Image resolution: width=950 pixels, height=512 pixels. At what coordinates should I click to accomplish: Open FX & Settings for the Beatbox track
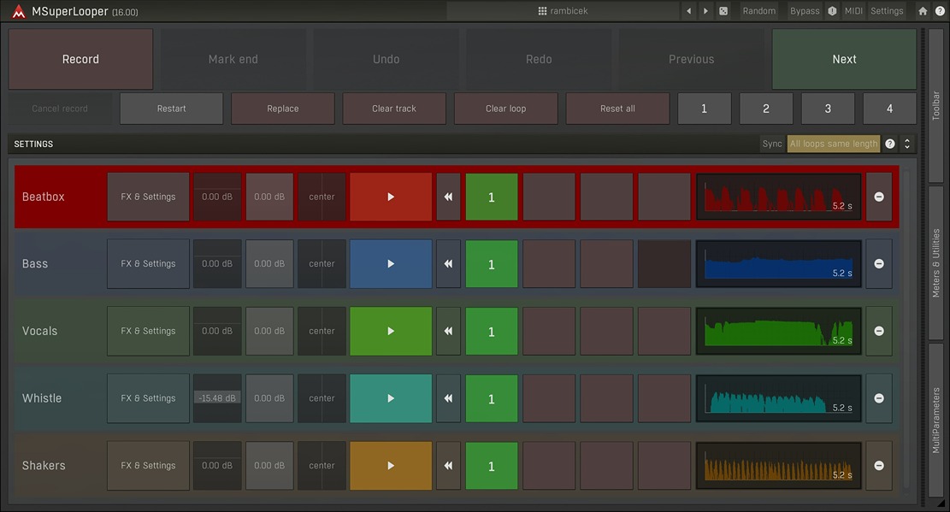(x=147, y=197)
